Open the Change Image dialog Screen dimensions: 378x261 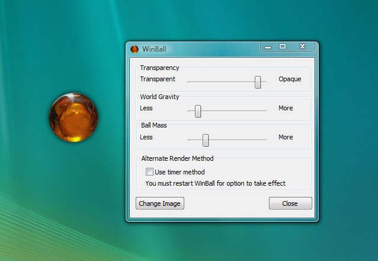click(x=160, y=203)
